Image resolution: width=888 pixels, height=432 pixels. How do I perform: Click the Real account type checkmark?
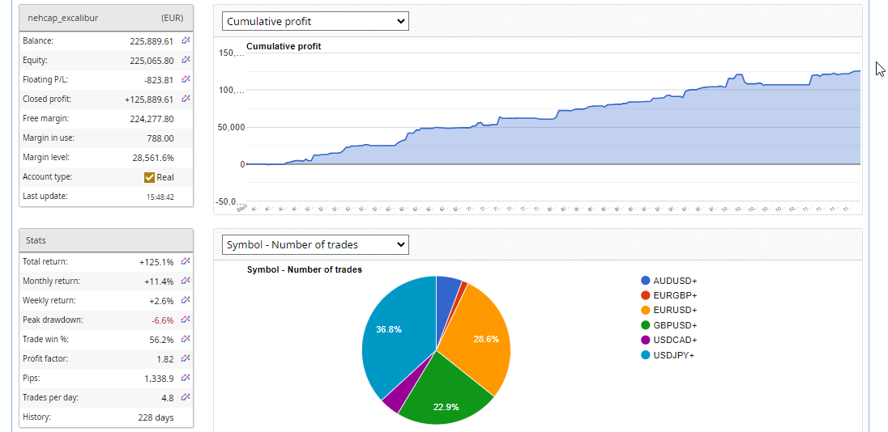149,177
